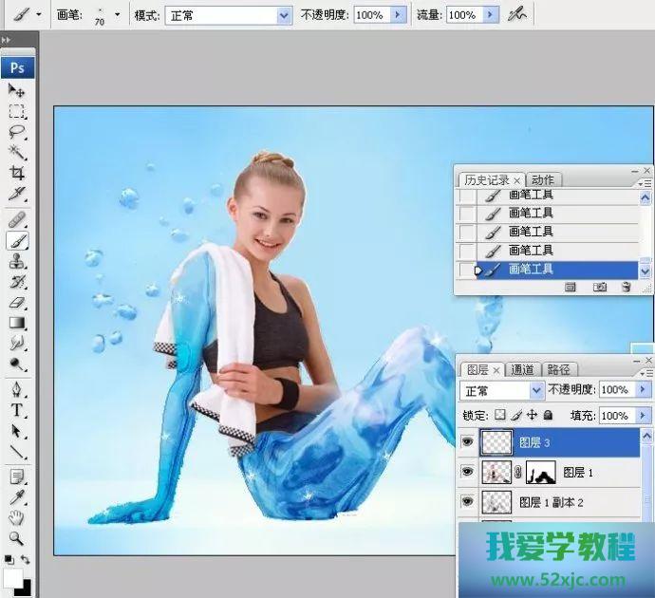Toggle the lock-all padlock for layer
The width and height of the screenshot is (655, 598).
[549, 415]
